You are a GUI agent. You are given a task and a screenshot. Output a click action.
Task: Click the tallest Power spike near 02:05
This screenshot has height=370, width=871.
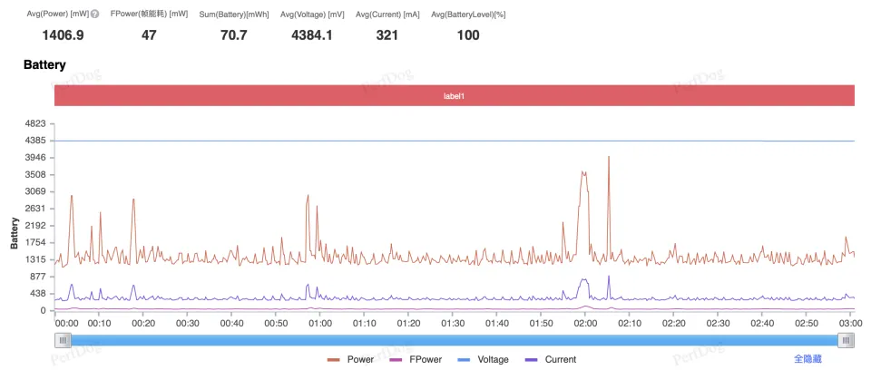[609, 158]
